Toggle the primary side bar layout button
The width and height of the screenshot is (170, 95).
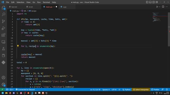147,2
